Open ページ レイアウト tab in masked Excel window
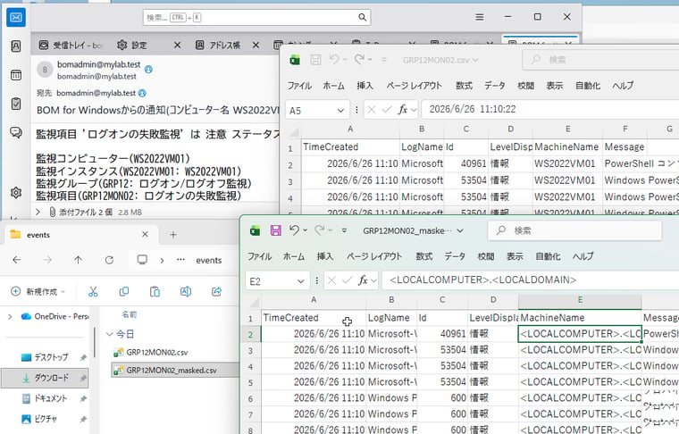This screenshot has height=434, width=679. [374, 256]
